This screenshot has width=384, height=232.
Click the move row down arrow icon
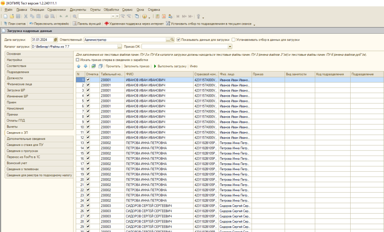coord(85,66)
